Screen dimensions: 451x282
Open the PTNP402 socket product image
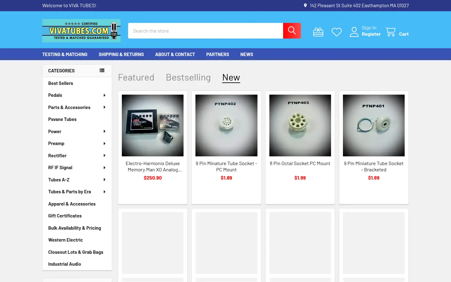(x=226, y=125)
